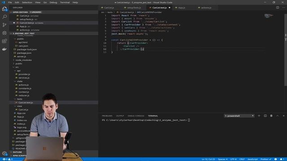Open reducer.js in the file tree

coord(24,95)
